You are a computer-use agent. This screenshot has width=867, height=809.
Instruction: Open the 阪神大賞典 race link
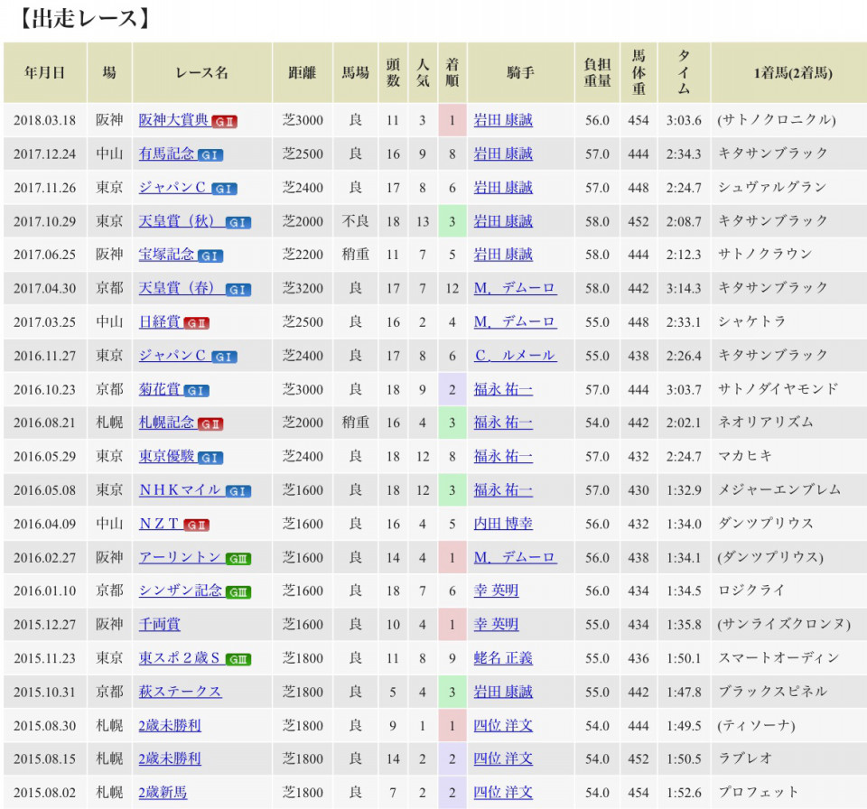173,120
